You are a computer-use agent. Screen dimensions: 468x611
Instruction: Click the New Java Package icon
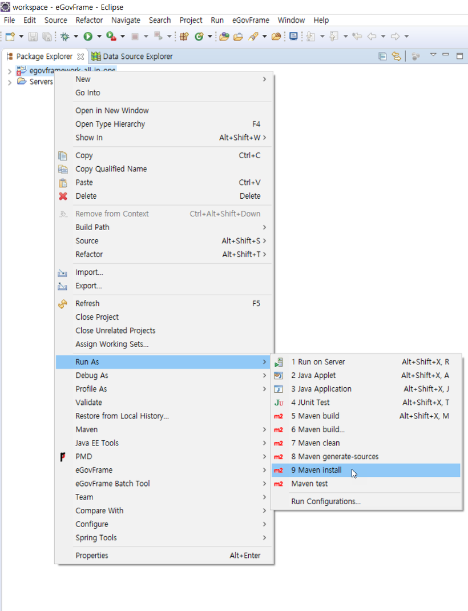click(x=184, y=37)
